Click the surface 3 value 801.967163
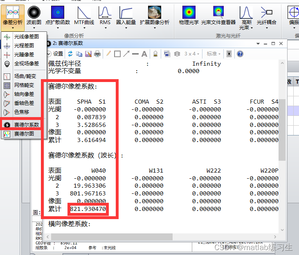 pos(88,193)
